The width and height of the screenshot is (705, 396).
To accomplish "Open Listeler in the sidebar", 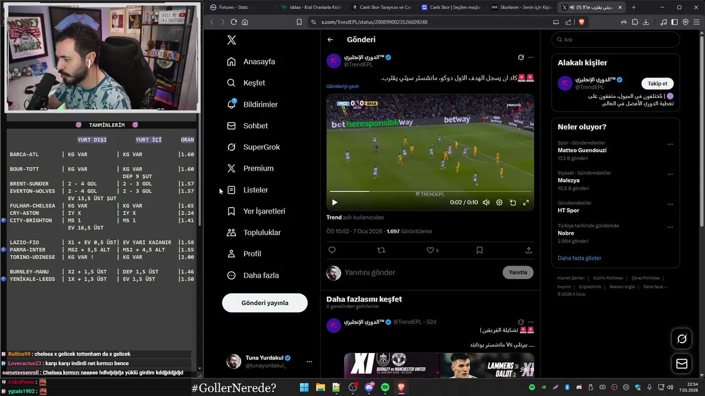I will 247,190.
